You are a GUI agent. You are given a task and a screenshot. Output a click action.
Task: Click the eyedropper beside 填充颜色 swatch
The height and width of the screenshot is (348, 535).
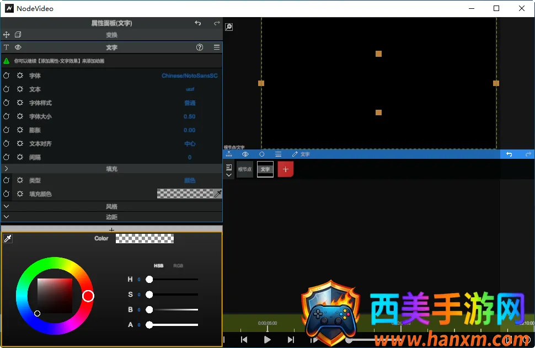(218, 194)
